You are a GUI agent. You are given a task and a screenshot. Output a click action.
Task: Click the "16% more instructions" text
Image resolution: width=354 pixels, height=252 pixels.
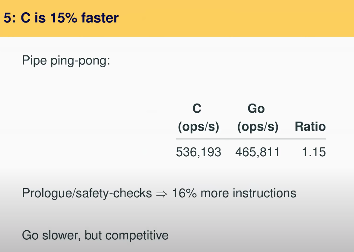[234, 193]
